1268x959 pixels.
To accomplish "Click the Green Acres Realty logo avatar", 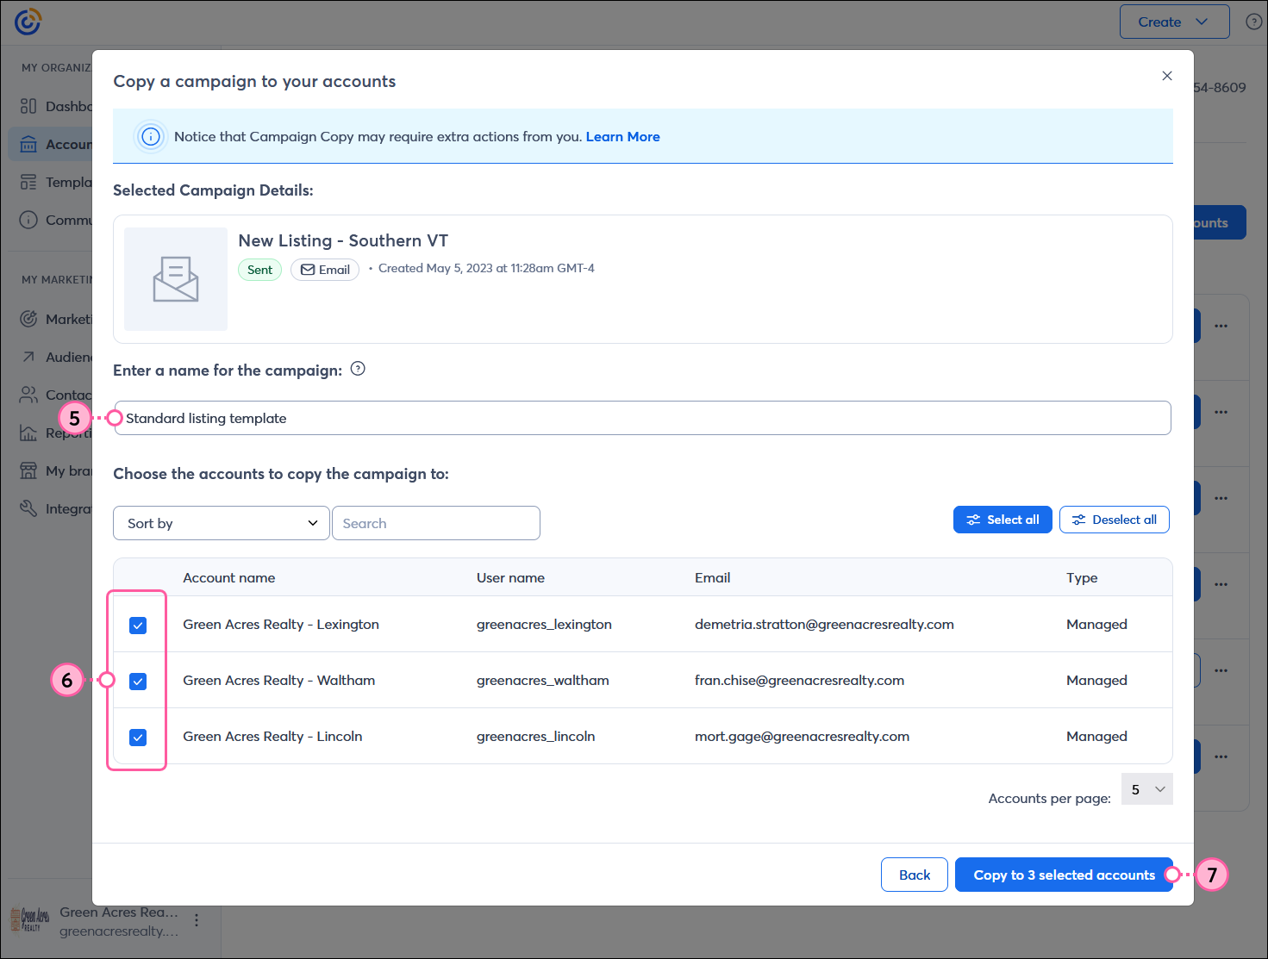I will coord(30,920).
